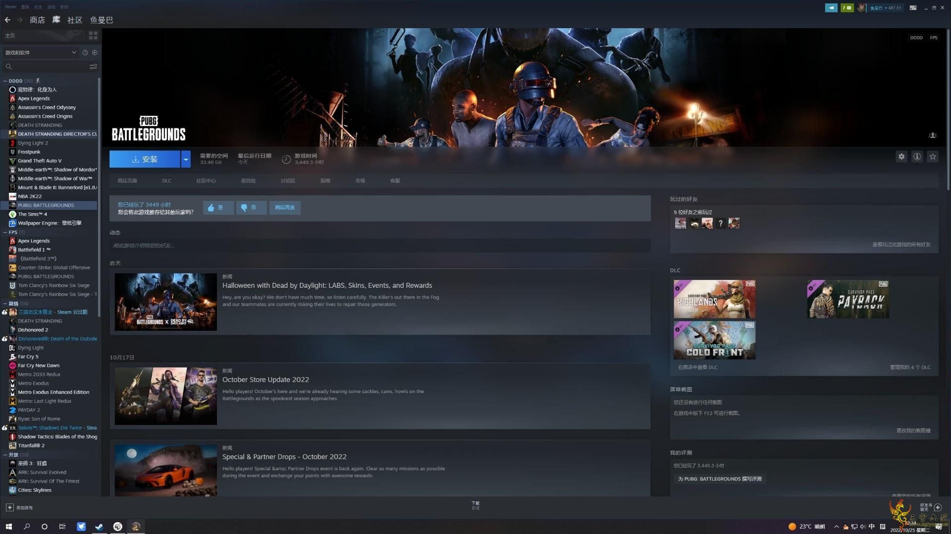Click the blue 安装 install button
This screenshot has height=534, width=951.
click(145, 159)
